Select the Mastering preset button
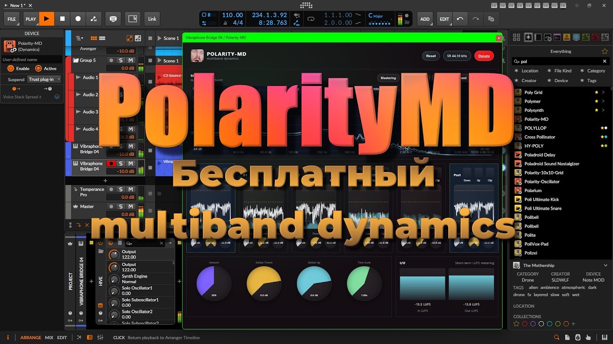613x344 pixels. [388, 78]
